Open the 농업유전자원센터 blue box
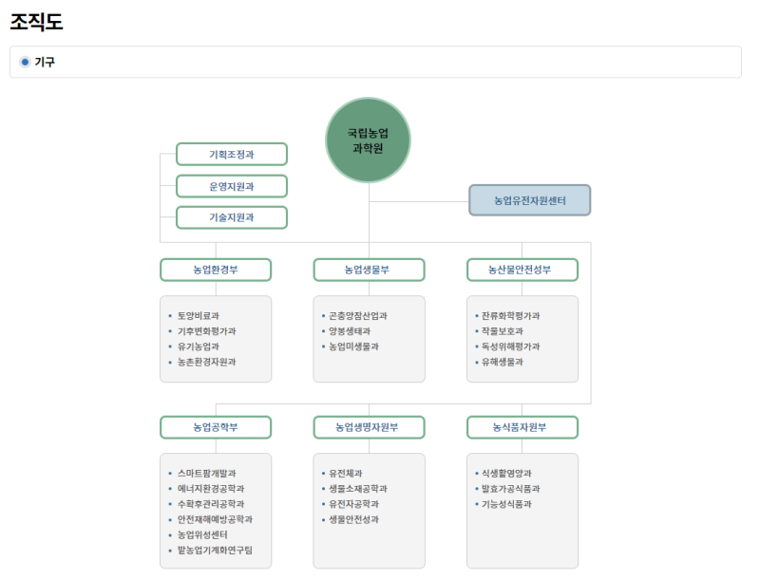This screenshot has height=580, width=760. pos(529,200)
